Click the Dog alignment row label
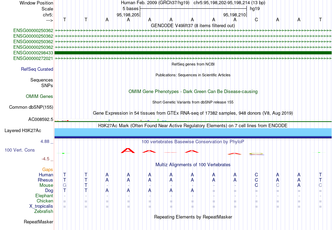 tap(49, 191)
